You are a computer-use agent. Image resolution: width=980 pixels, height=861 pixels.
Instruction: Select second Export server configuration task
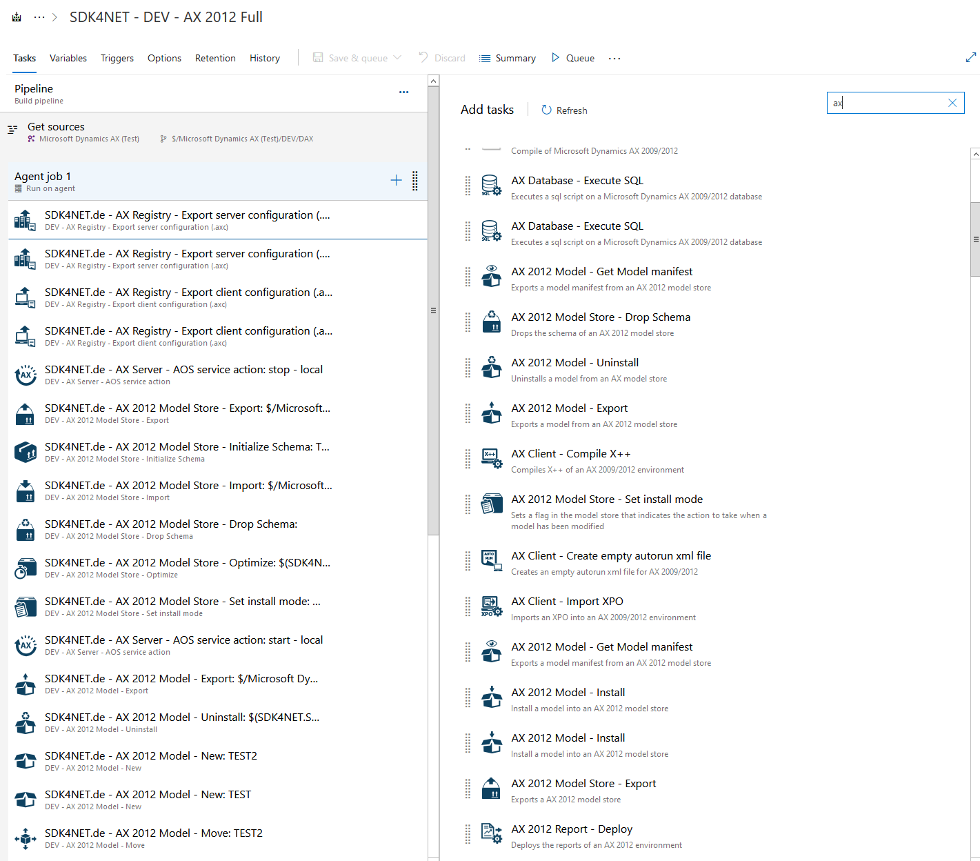pos(218,259)
